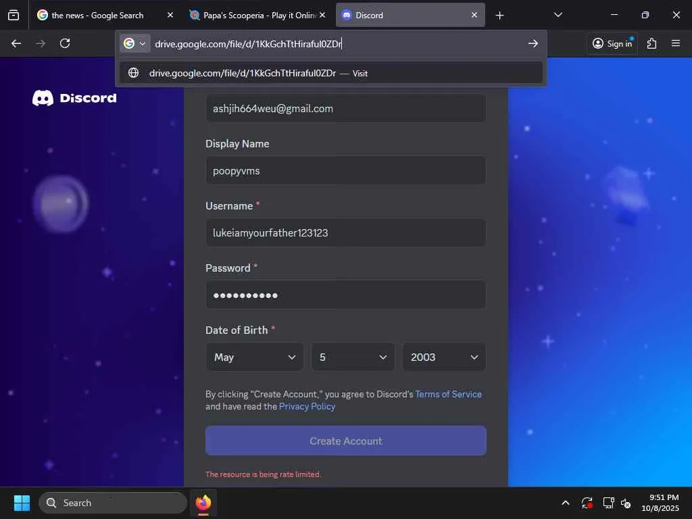Click the sync status tray icon
The height and width of the screenshot is (519, 692).
[x=587, y=503]
